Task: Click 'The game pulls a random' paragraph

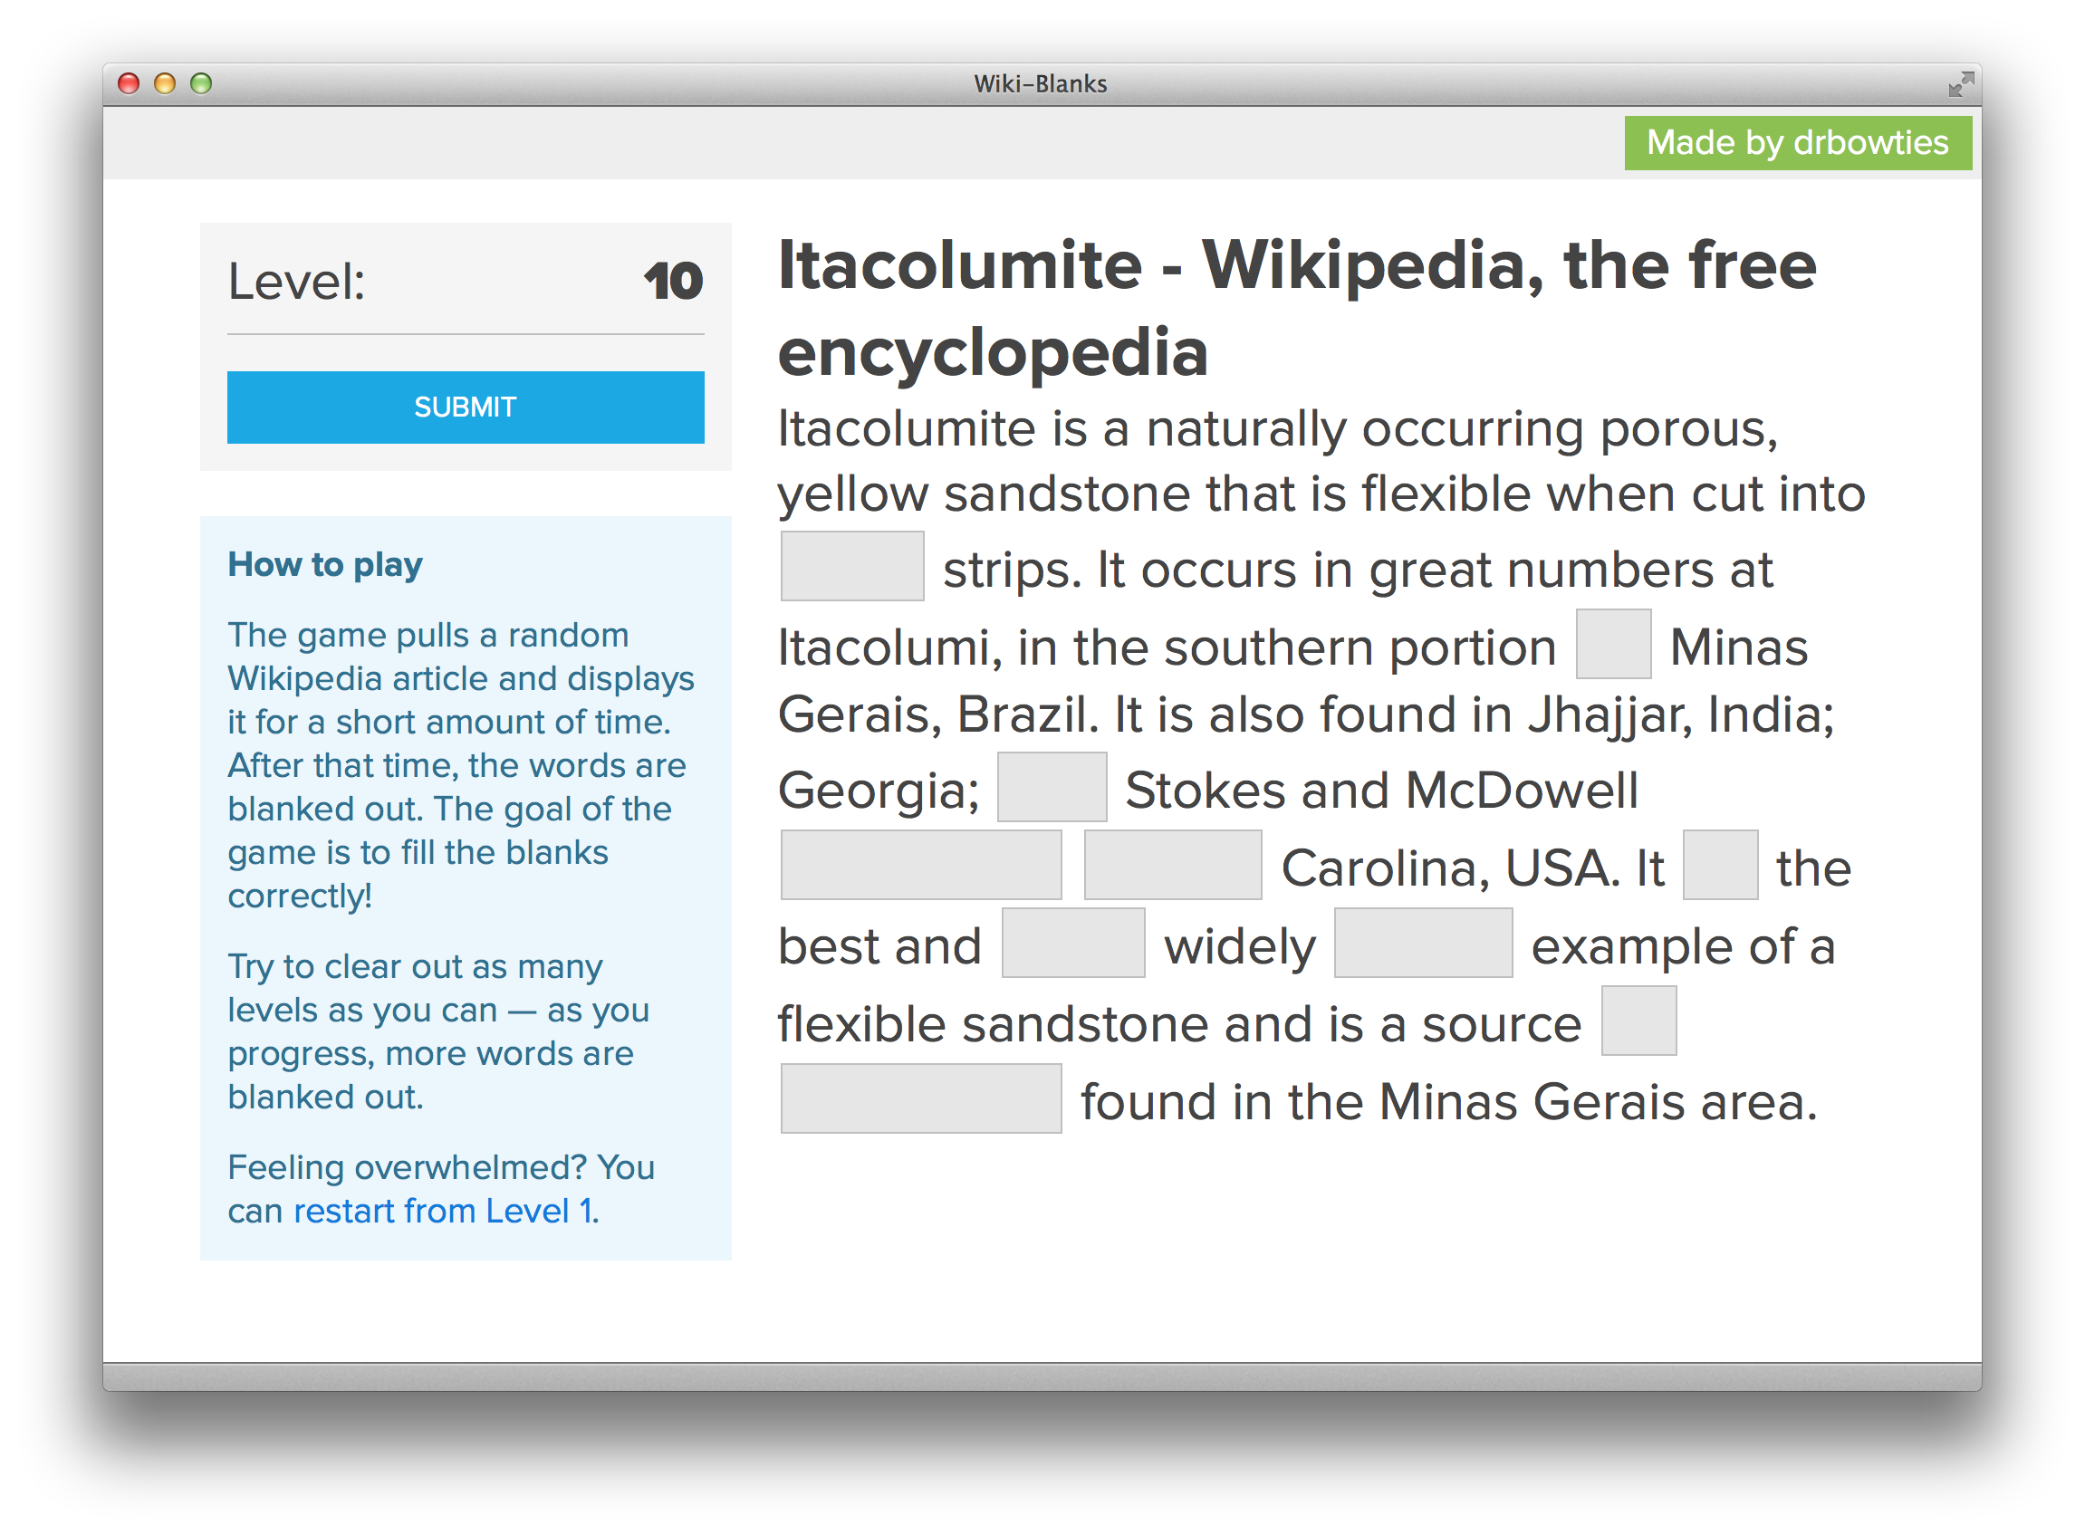Action: [x=461, y=765]
